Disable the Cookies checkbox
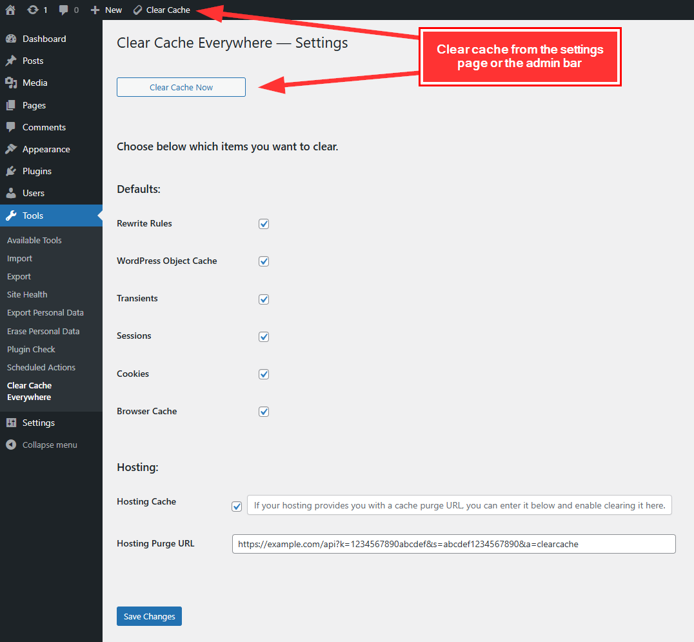Viewport: 694px width, 642px height. 264,374
